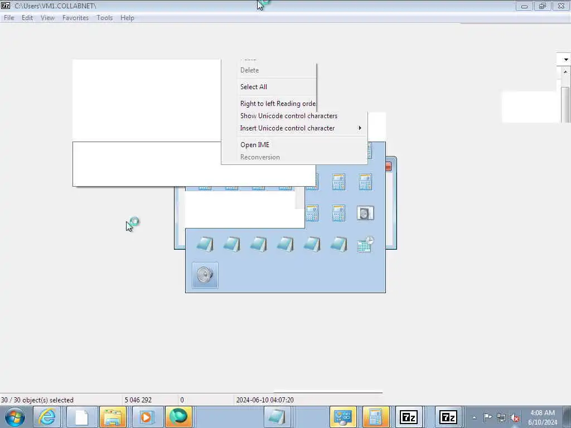Select the Sound panel icon in the switcher

pos(365,213)
